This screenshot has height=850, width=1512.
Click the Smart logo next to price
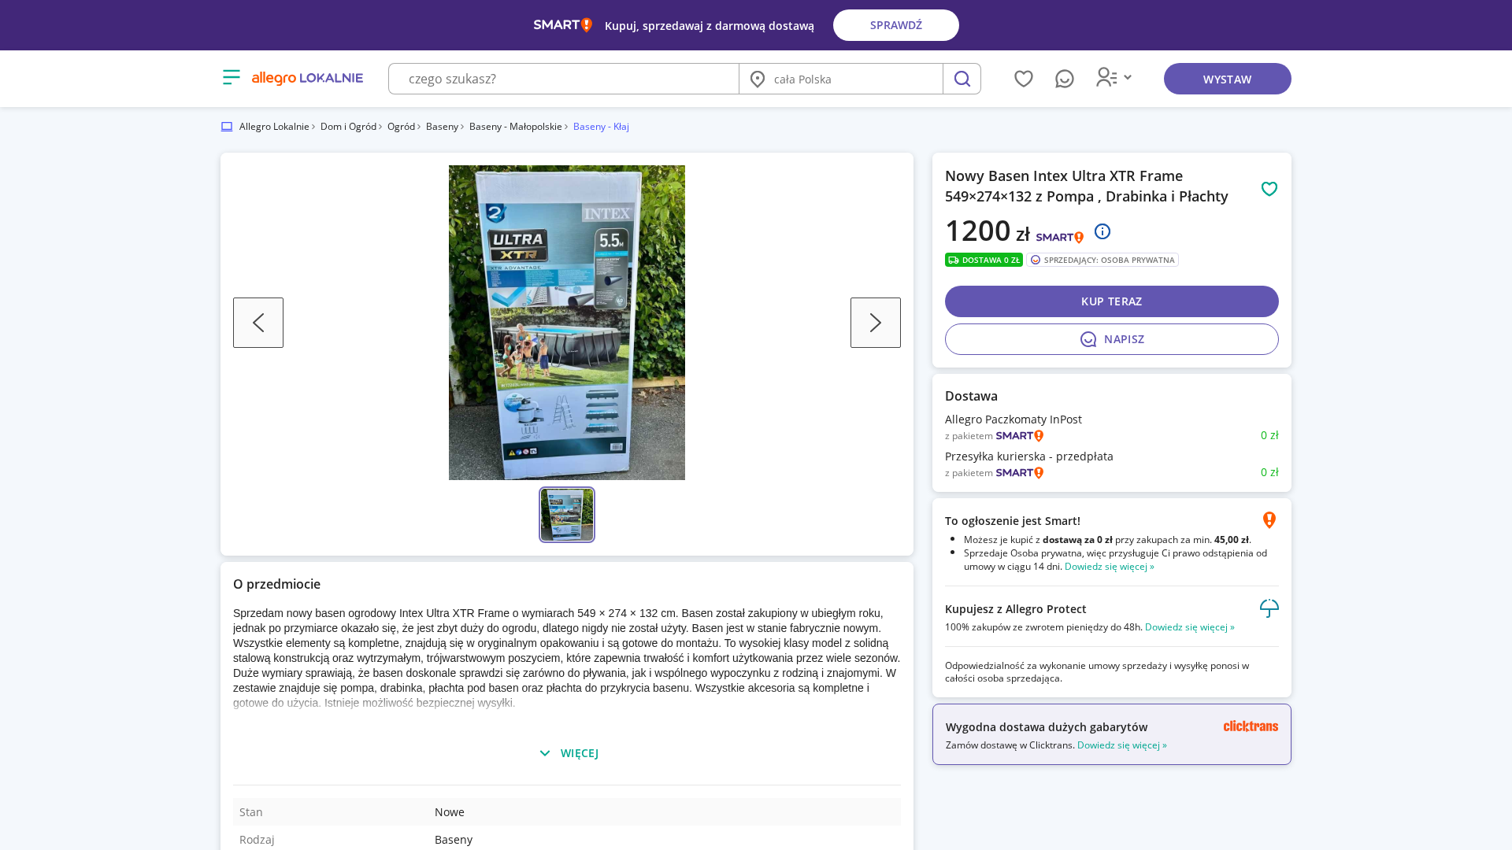point(1060,237)
